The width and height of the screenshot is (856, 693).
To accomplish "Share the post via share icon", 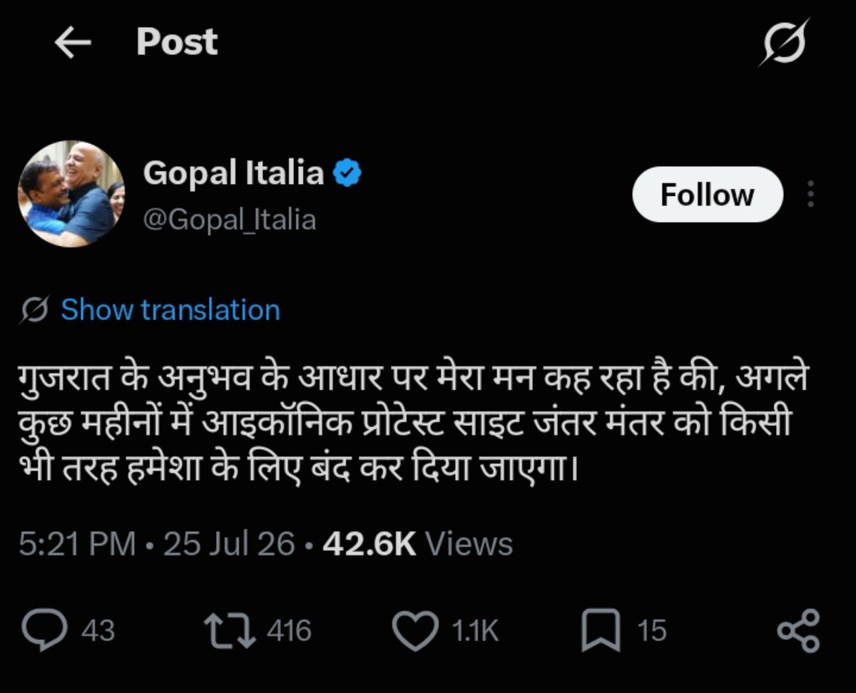I will [x=799, y=631].
